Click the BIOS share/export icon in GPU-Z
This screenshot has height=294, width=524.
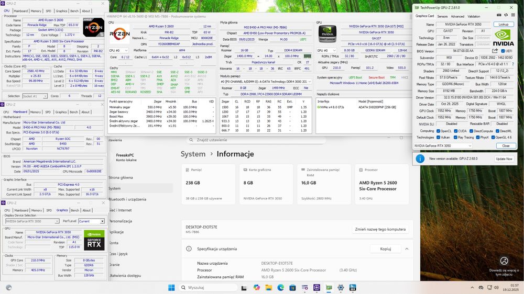pyautogui.click(x=495, y=51)
